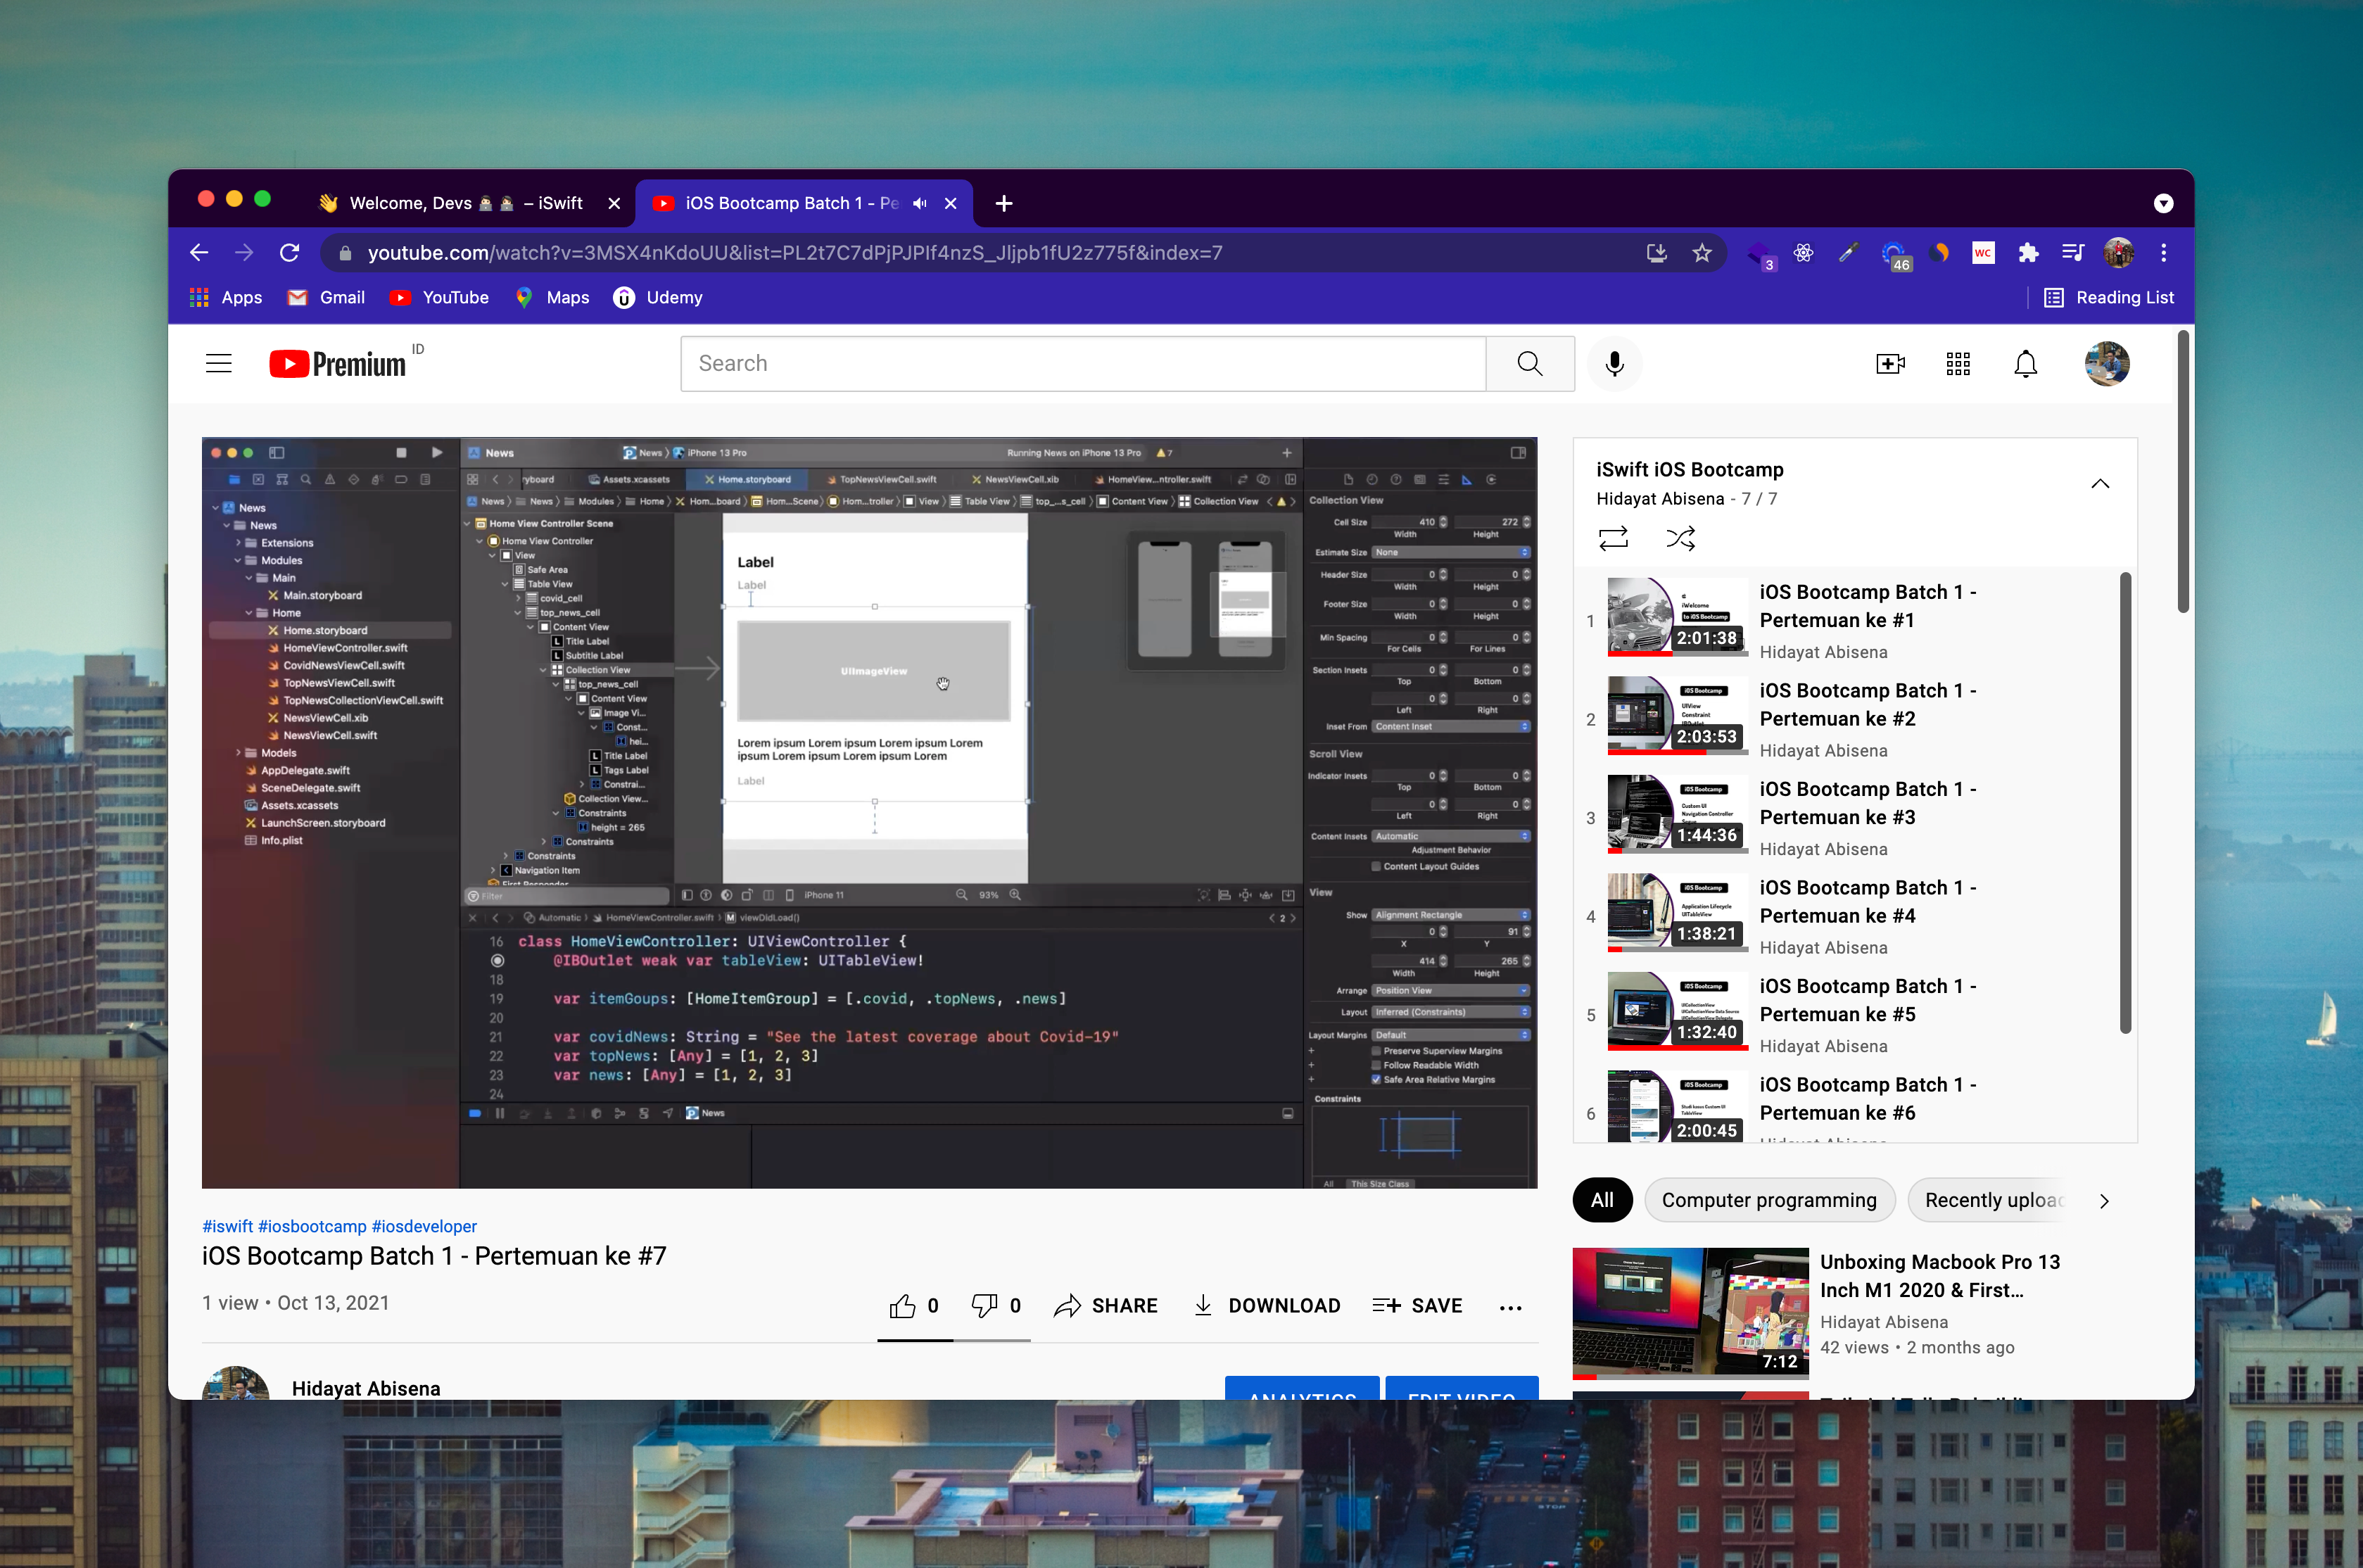The image size is (2363, 1568).
Task: Open the Apps bookmark
Action: tap(226, 297)
